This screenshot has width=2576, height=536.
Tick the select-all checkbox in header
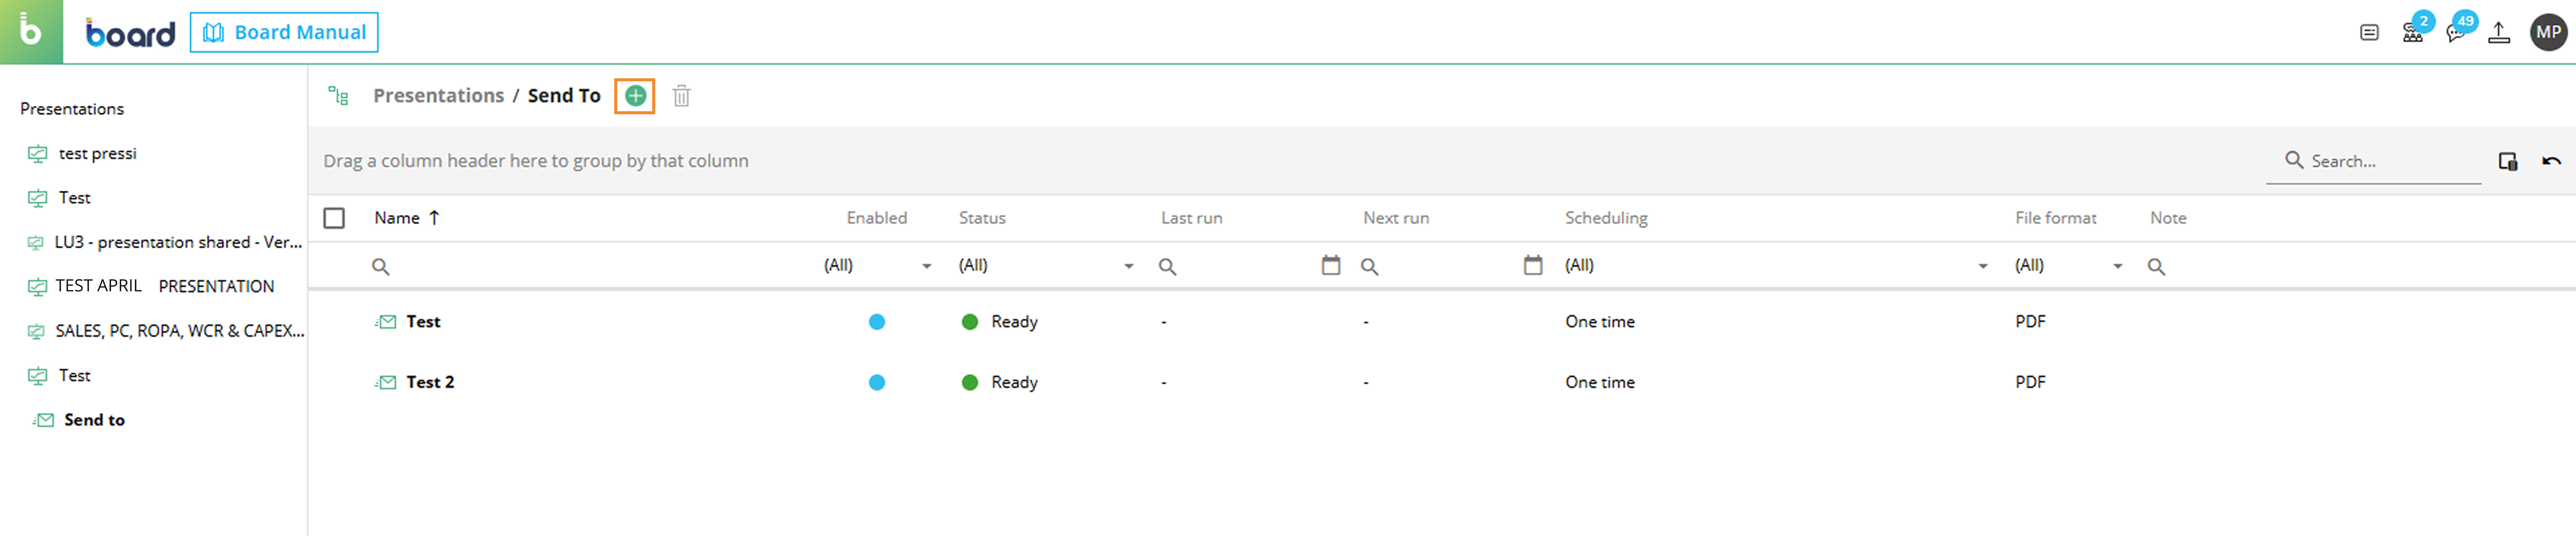(334, 218)
